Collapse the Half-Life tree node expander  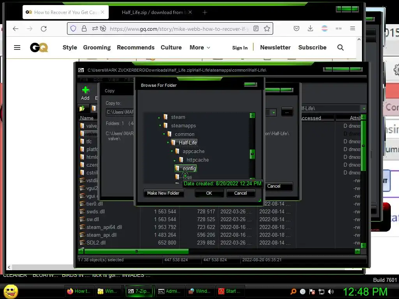point(168,142)
